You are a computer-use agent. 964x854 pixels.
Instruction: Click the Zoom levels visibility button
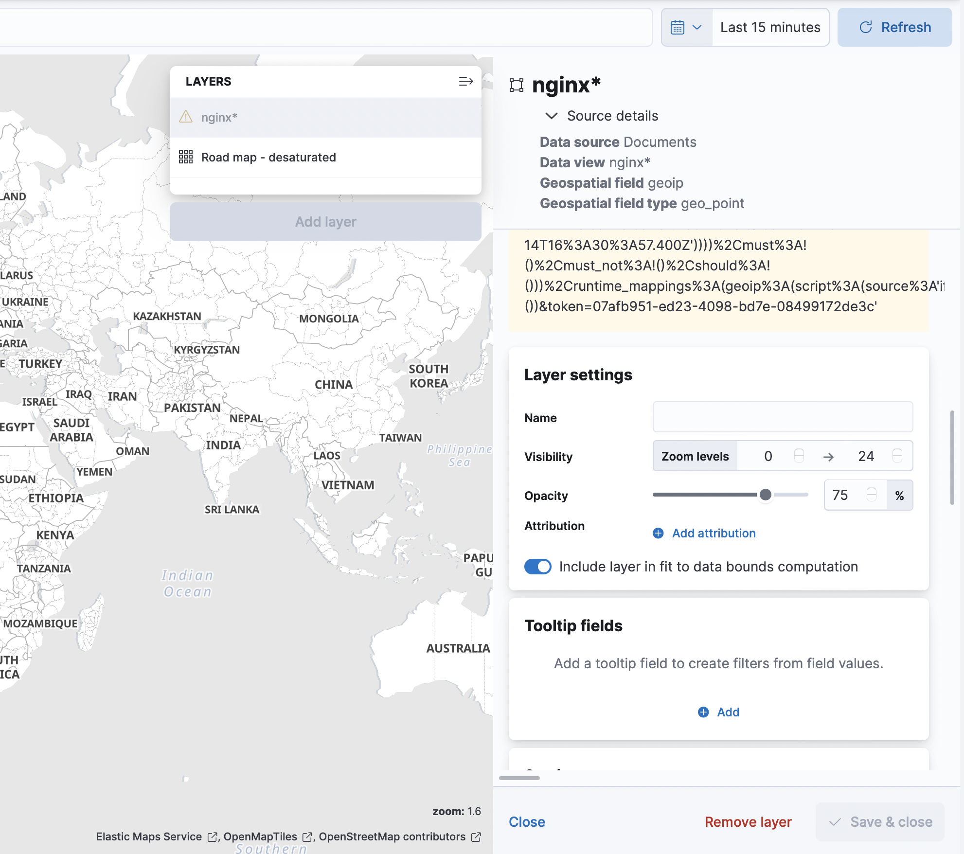pos(695,456)
